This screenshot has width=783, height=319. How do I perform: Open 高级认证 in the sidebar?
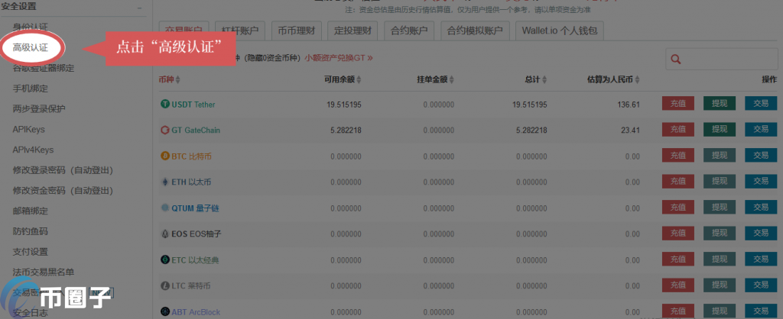tap(31, 48)
